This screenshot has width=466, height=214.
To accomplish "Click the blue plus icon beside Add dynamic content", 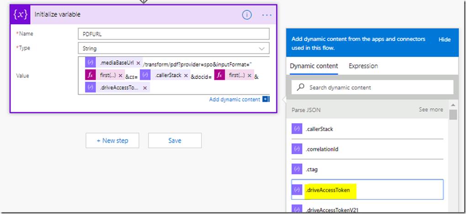I will tap(265, 99).
